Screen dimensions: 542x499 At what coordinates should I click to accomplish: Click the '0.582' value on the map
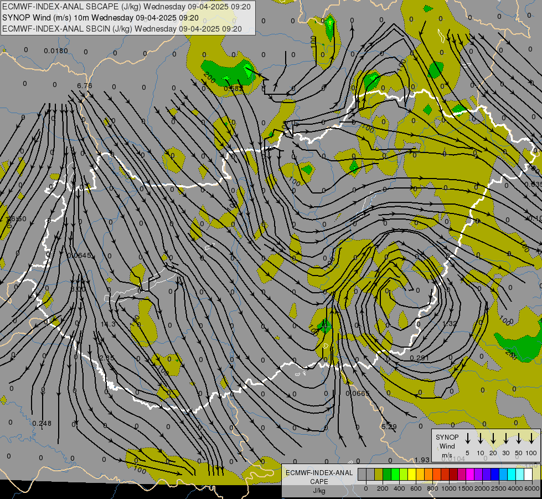tap(233, 88)
